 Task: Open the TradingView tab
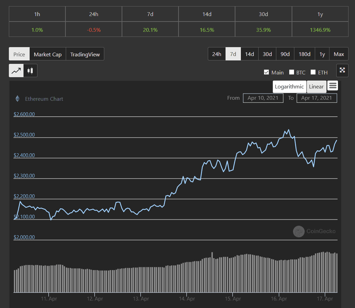tap(85, 54)
